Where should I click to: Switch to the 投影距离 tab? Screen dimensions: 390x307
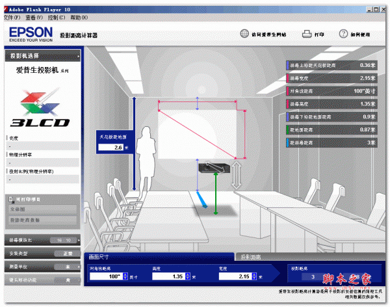pyautogui.click(x=309, y=257)
